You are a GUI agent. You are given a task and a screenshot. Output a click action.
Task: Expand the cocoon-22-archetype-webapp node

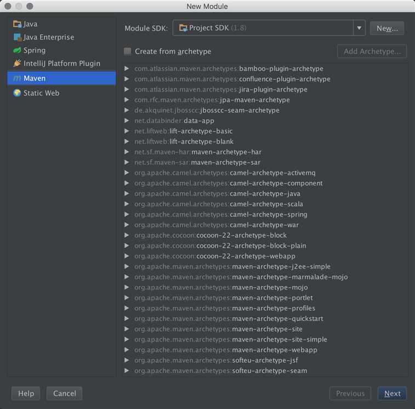(x=127, y=256)
